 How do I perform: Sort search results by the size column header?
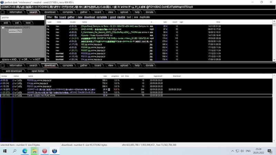click(x=164, y=22)
